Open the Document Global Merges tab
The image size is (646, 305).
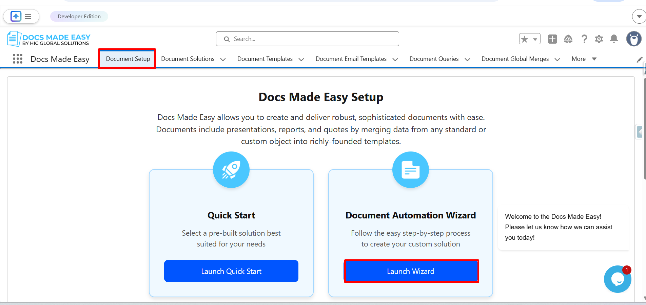pos(515,59)
